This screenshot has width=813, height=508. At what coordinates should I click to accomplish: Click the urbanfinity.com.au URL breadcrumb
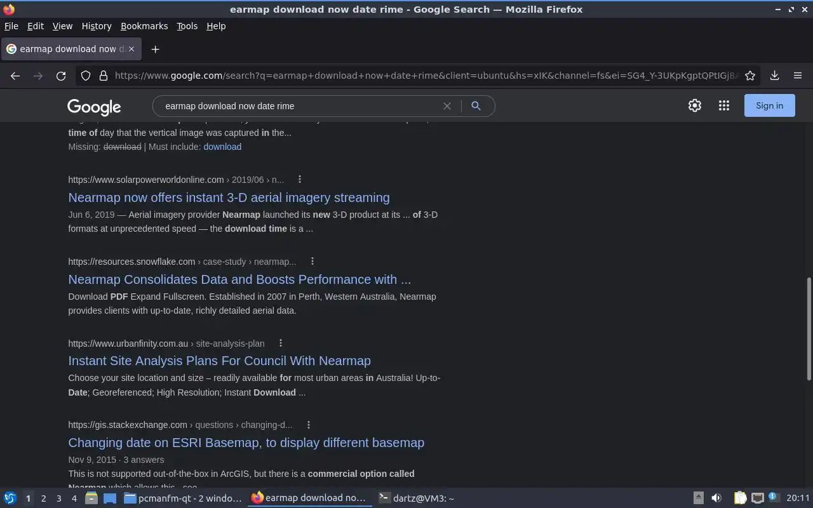click(x=166, y=344)
